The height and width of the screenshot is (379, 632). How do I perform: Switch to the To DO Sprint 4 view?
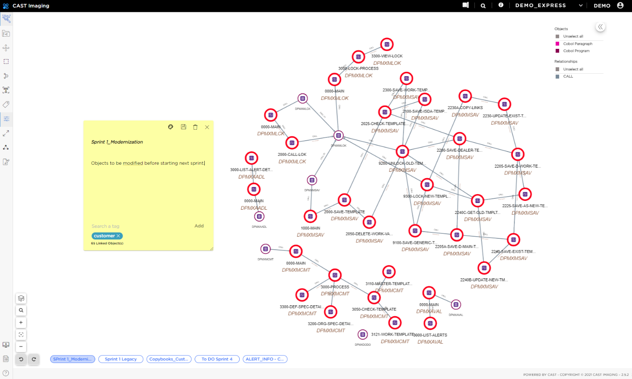coord(217,359)
